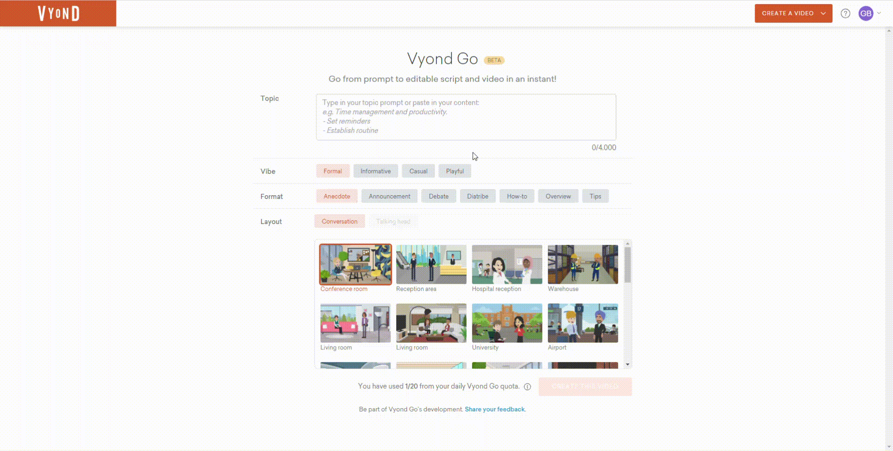Click the Warehouse label
The height and width of the screenshot is (451, 893).
(563, 289)
